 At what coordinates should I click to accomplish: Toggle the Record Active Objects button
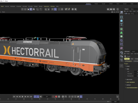tap(53, 97)
